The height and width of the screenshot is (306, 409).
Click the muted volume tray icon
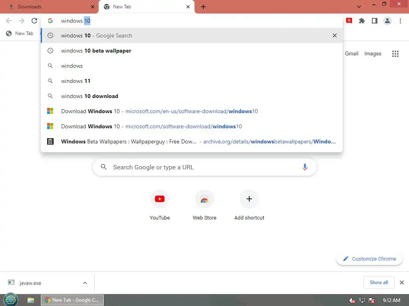pyautogui.click(x=352, y=300)
